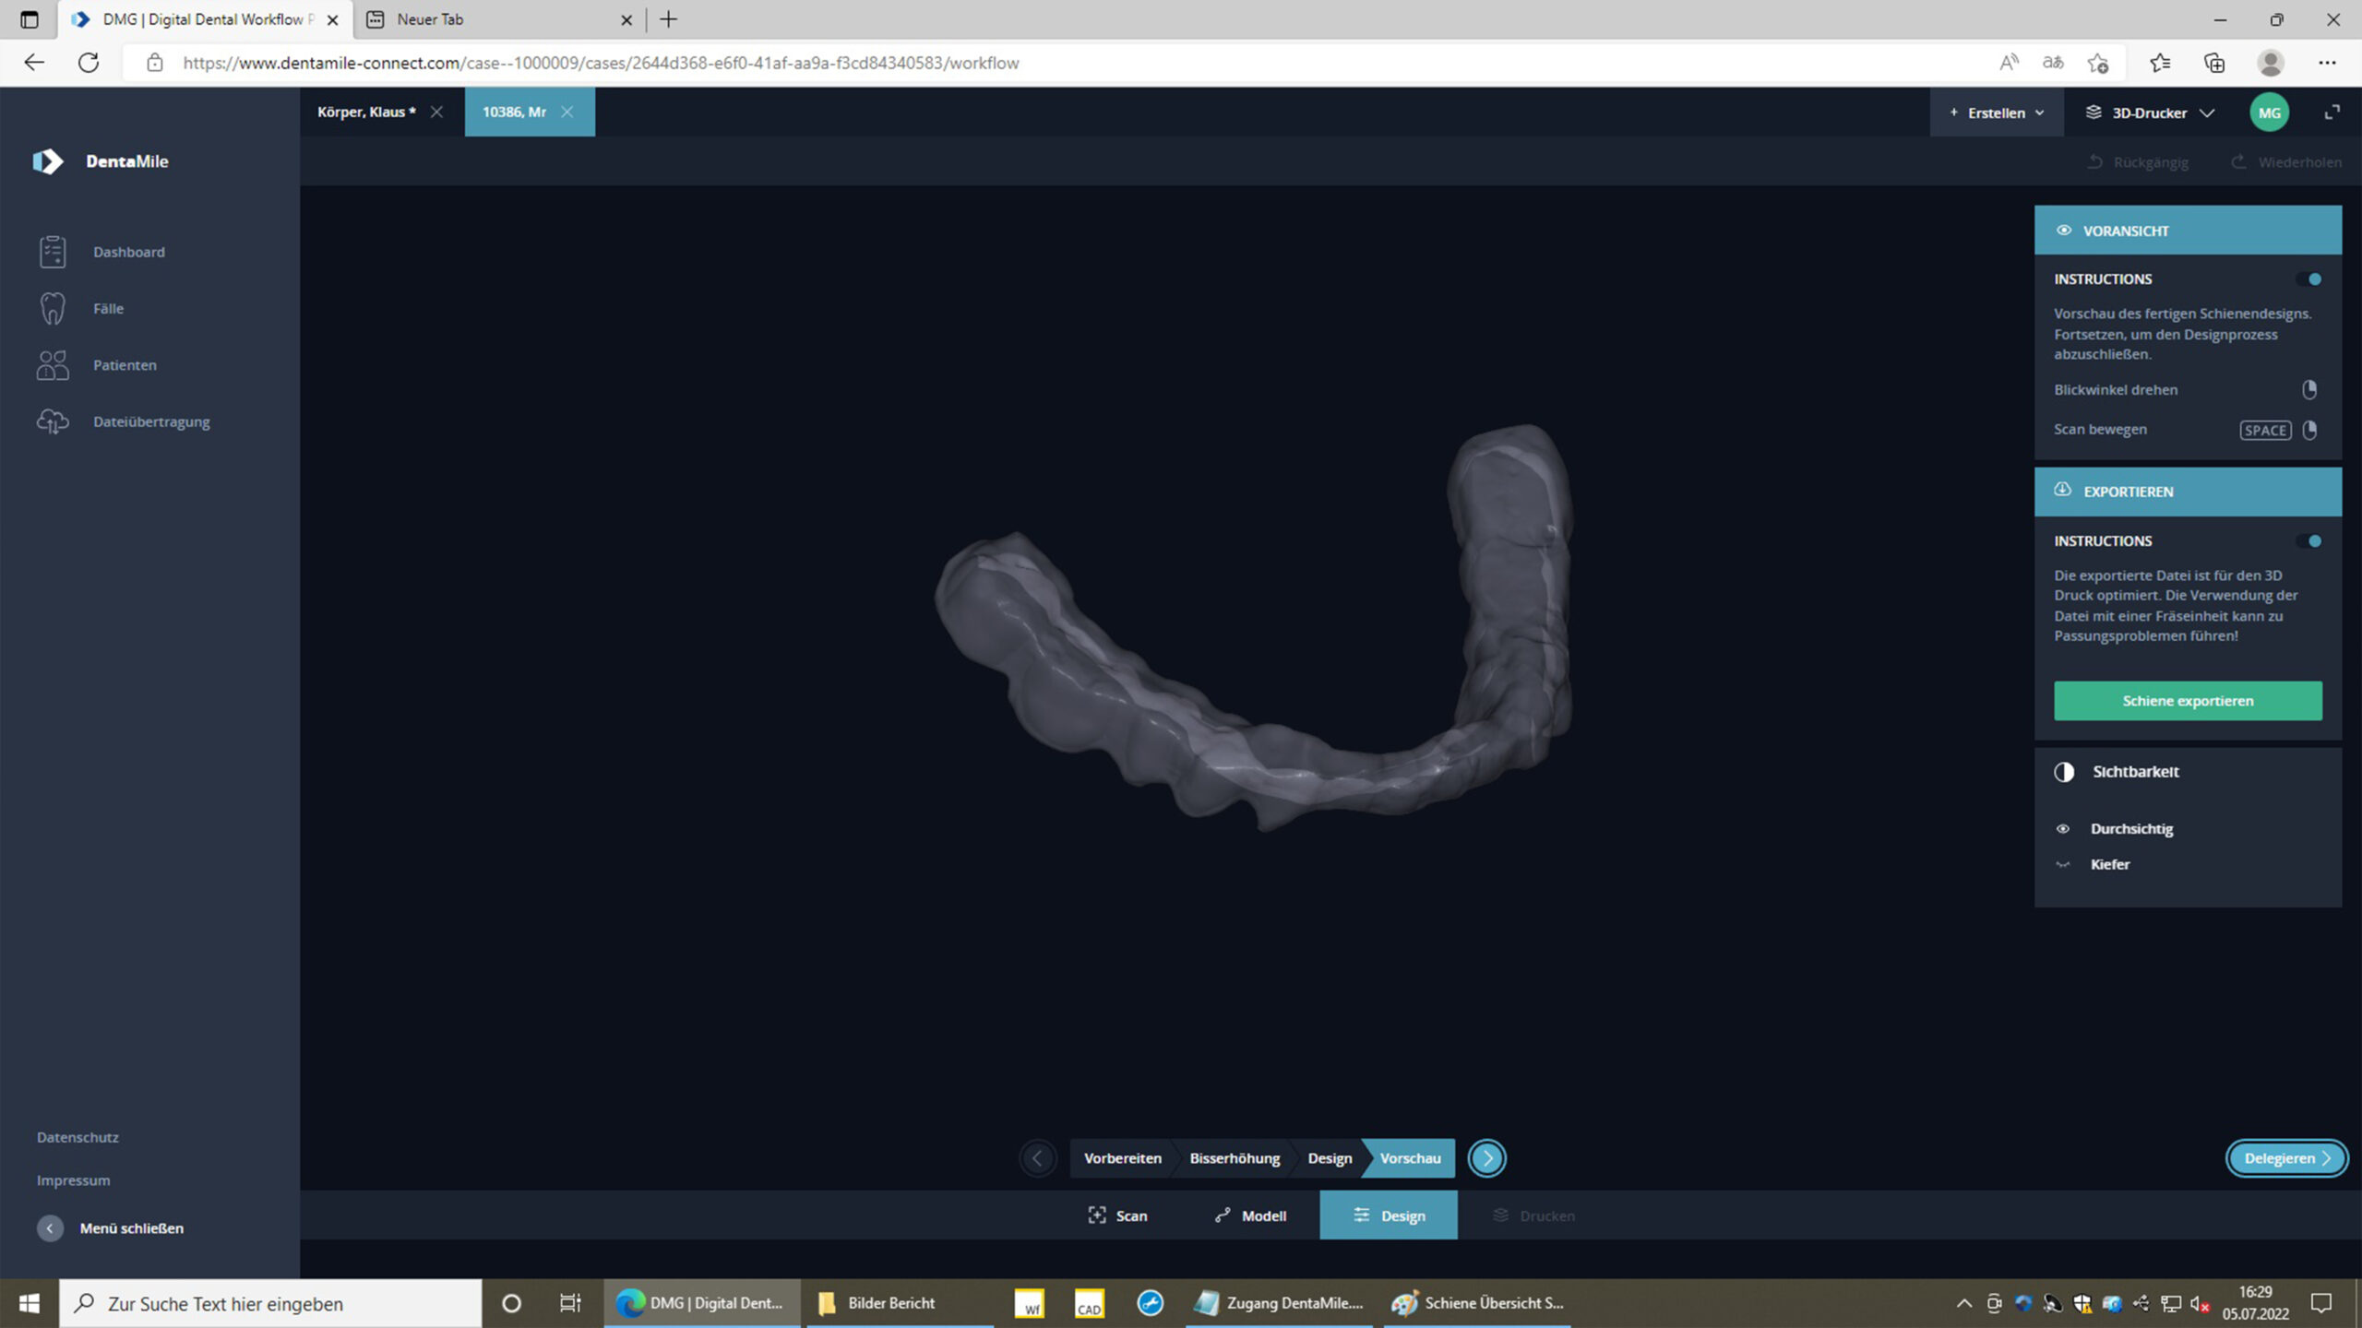Go to next workflow step arrow
This screenshot has height=1328, width=2362.
(x=1486, y=1158)
